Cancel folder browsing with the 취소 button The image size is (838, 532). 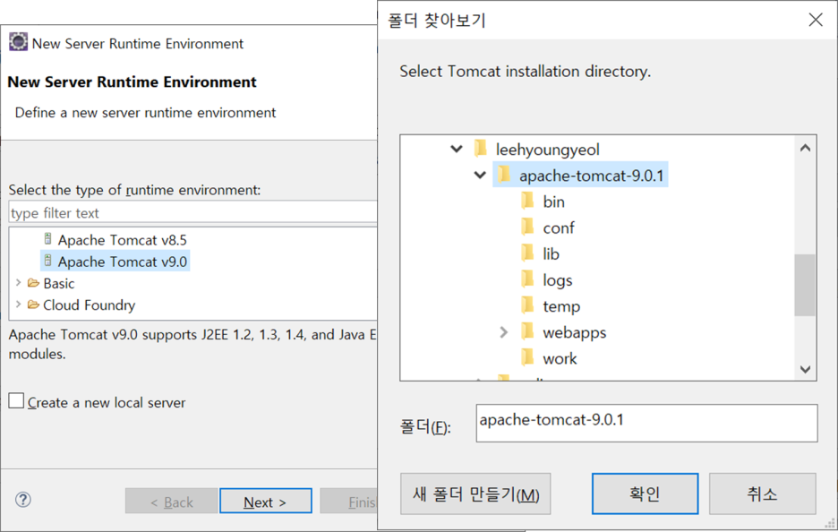pyautogui.click(x=763, y=493)
